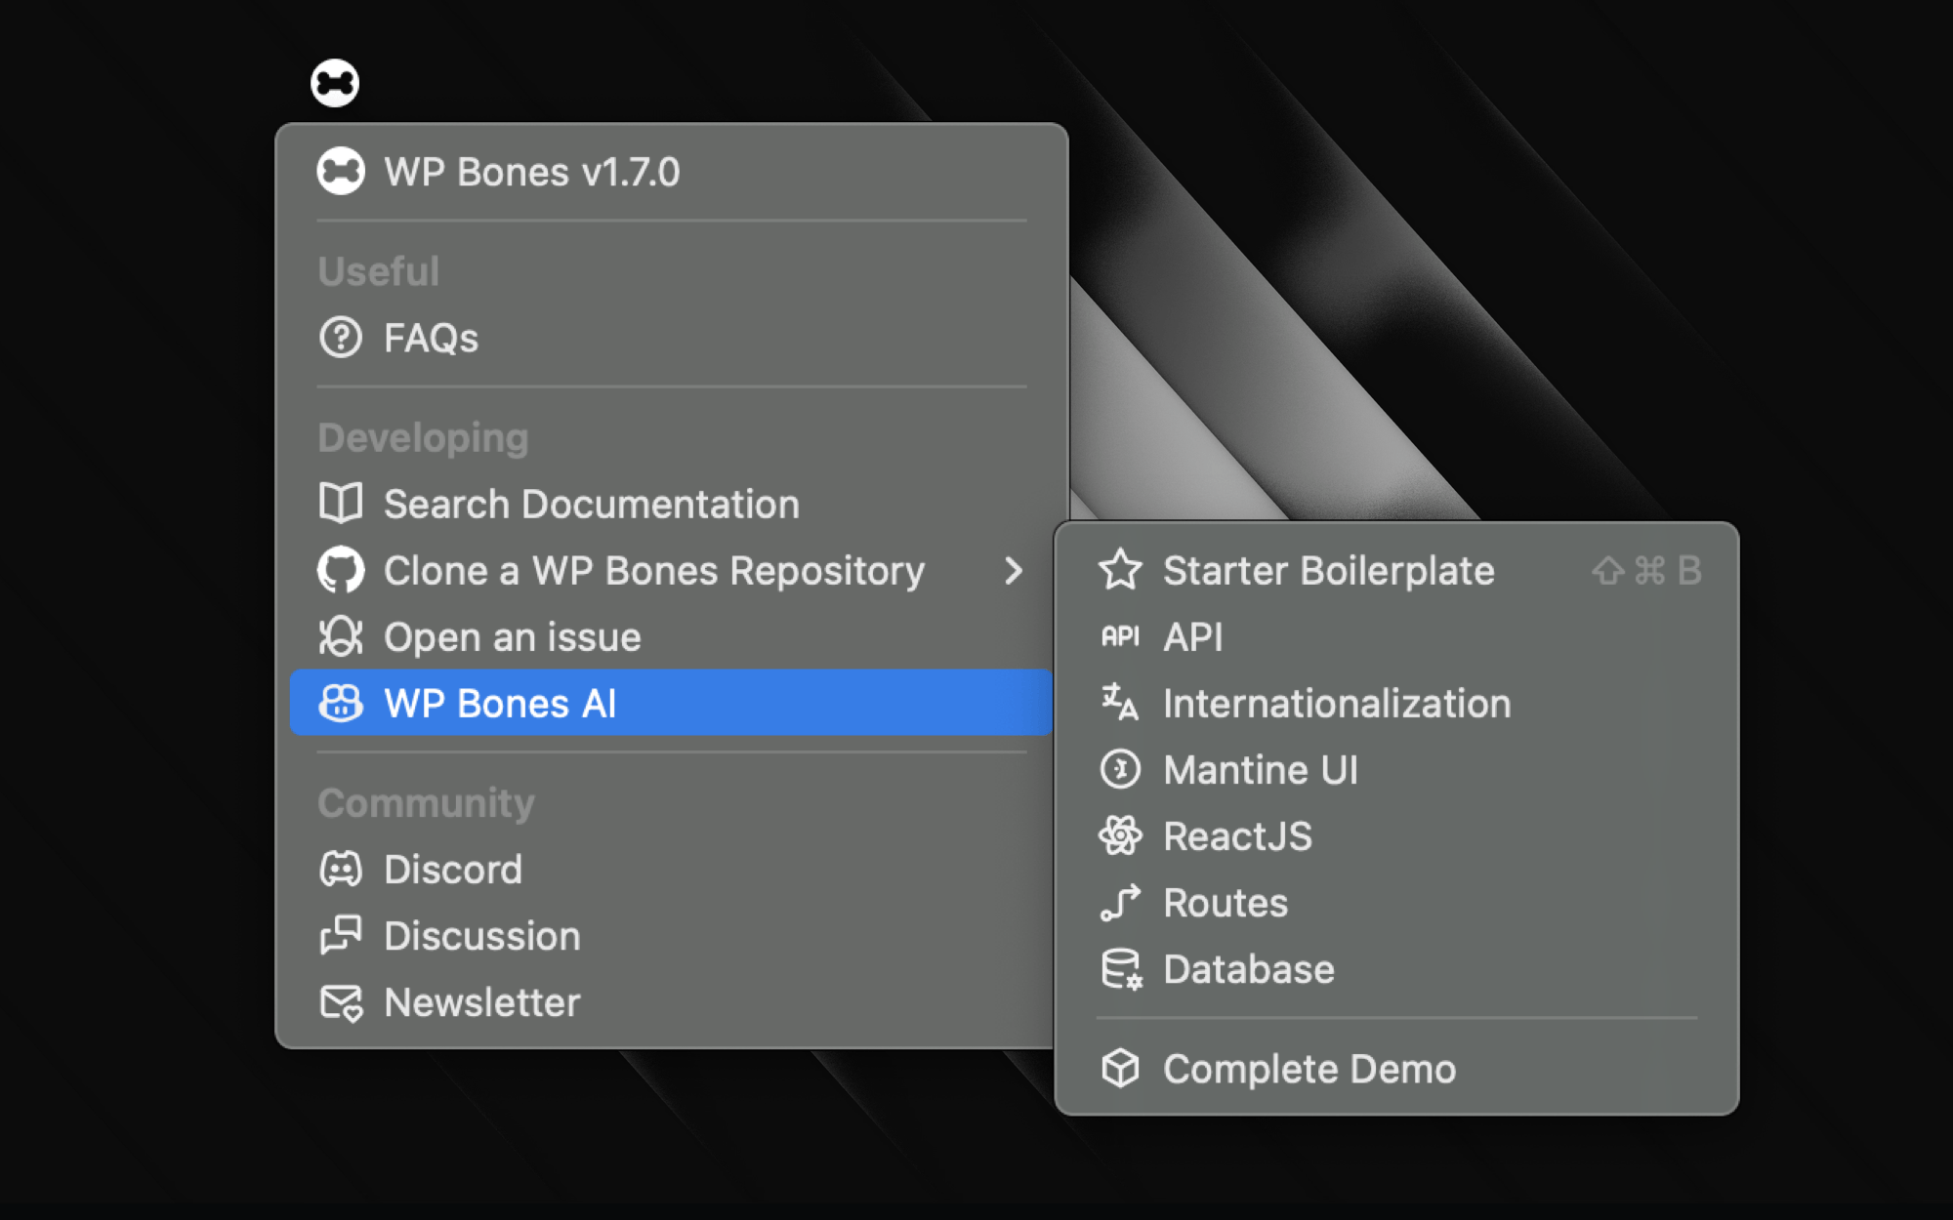Open the FAQs menu entry
1953x1220 pixels.
(x=431, y=339)
